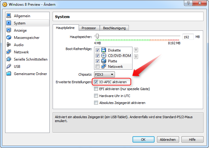Click the Platte hard disk icon in boot list
The height and width of the screenshot is (148, 209).
pyautogui.click(x=103, y=61)
